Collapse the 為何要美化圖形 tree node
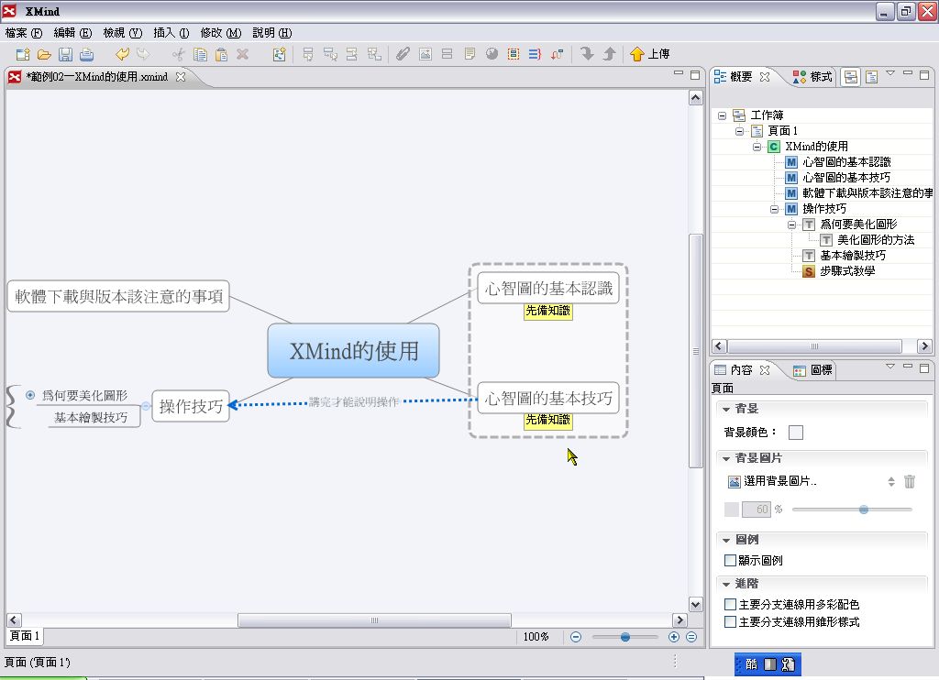The image size is (939, 680). pyautogui.click(x=791, y=225)
